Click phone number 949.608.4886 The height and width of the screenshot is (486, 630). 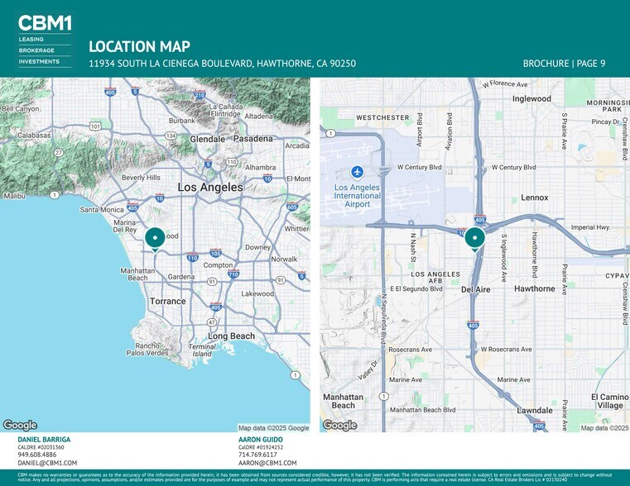pyautogui.click(x=37, y=455)
